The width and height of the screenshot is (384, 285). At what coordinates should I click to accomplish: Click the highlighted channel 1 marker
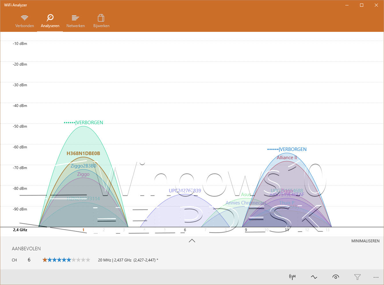click(83, 230)
